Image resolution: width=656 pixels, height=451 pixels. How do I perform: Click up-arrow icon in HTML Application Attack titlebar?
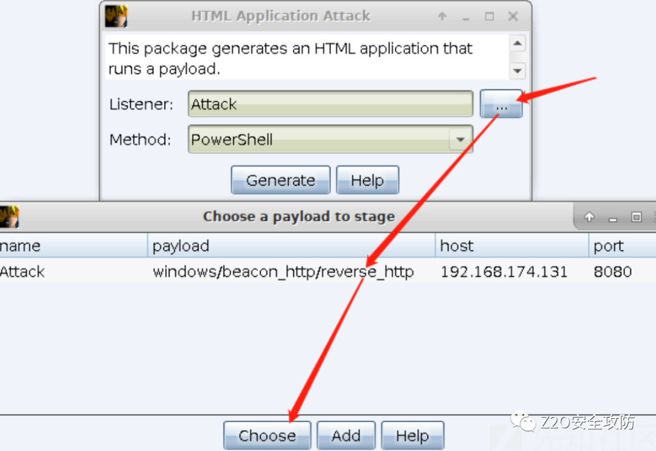click(x=442, y=16)
